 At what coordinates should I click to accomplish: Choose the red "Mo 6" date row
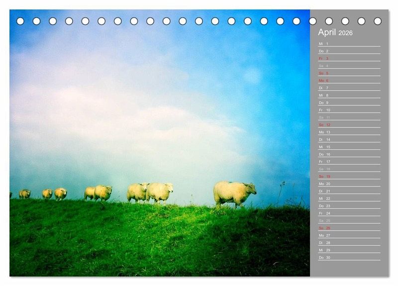click(x=349, y=81)
